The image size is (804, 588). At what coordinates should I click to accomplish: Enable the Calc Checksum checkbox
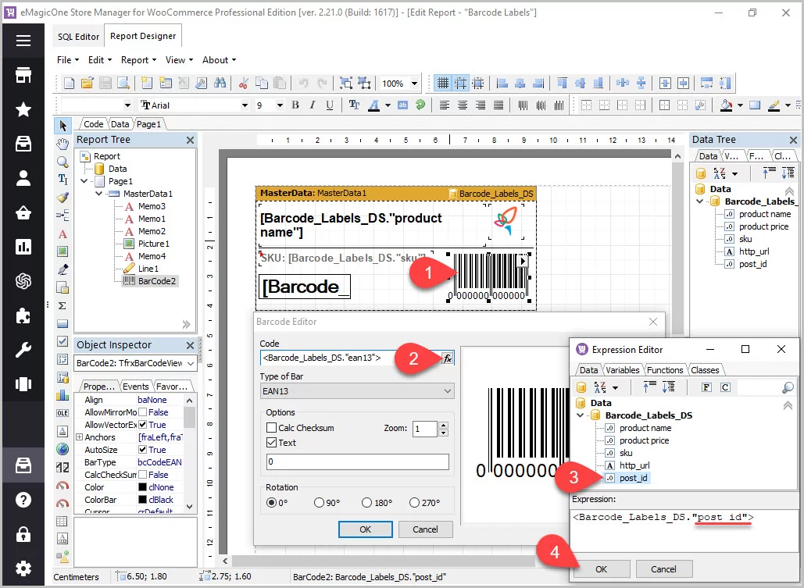pos(272,428)
